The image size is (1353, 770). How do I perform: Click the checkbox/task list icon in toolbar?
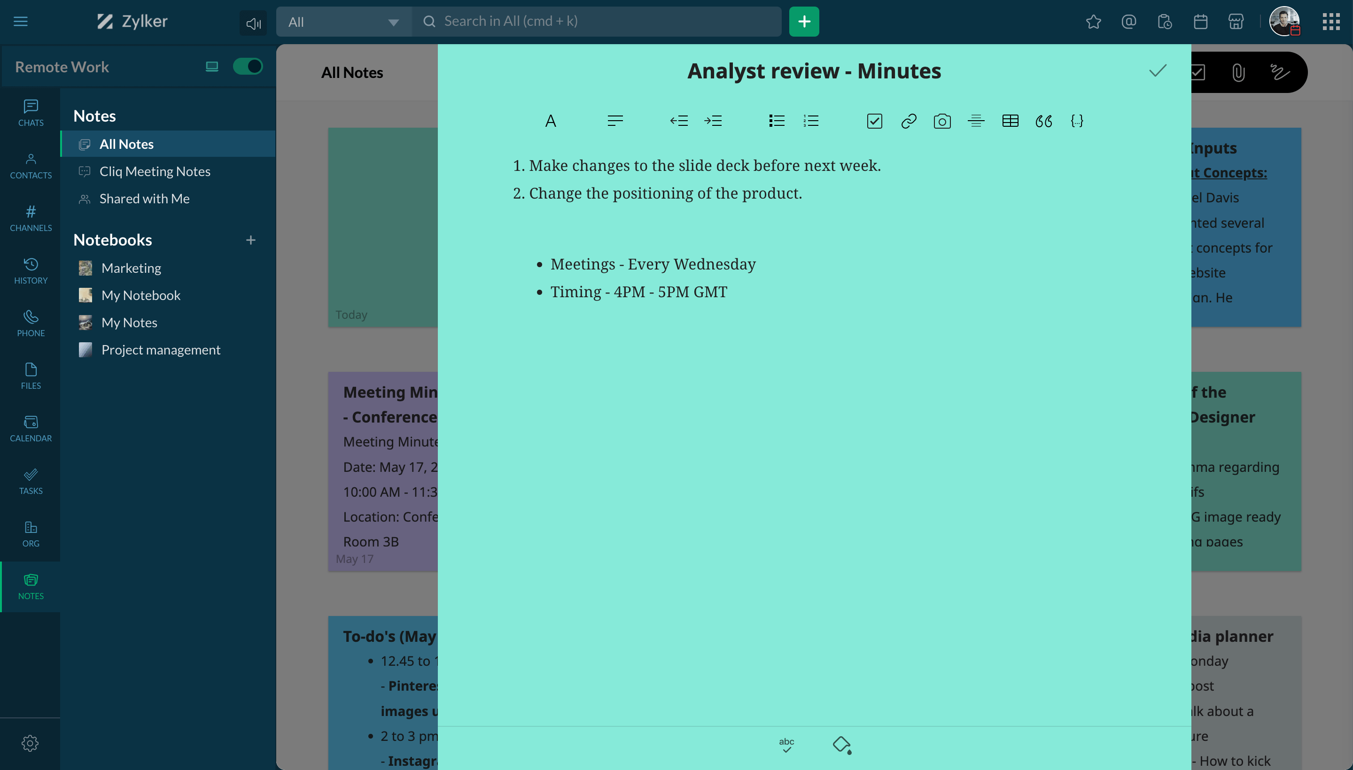(874, 121)
